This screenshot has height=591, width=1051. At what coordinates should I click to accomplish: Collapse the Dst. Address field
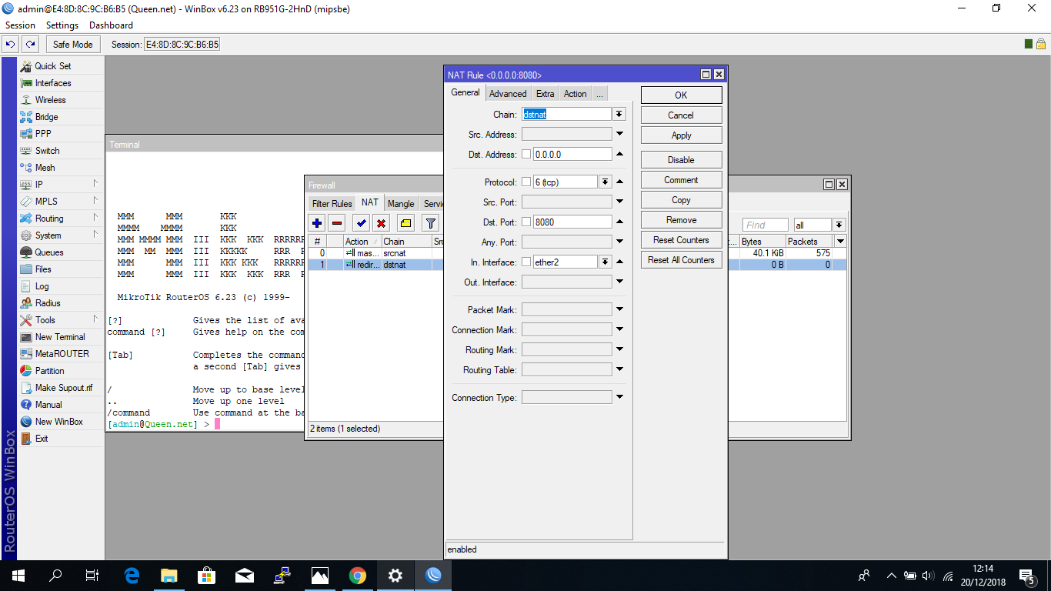(619, 154)
